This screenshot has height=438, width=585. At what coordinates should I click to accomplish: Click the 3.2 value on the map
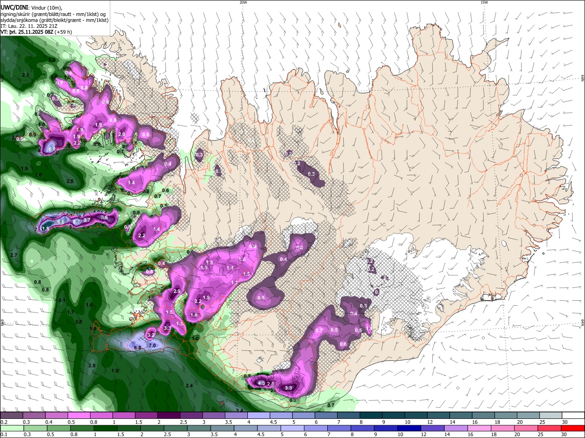click(x=151, y=335)
